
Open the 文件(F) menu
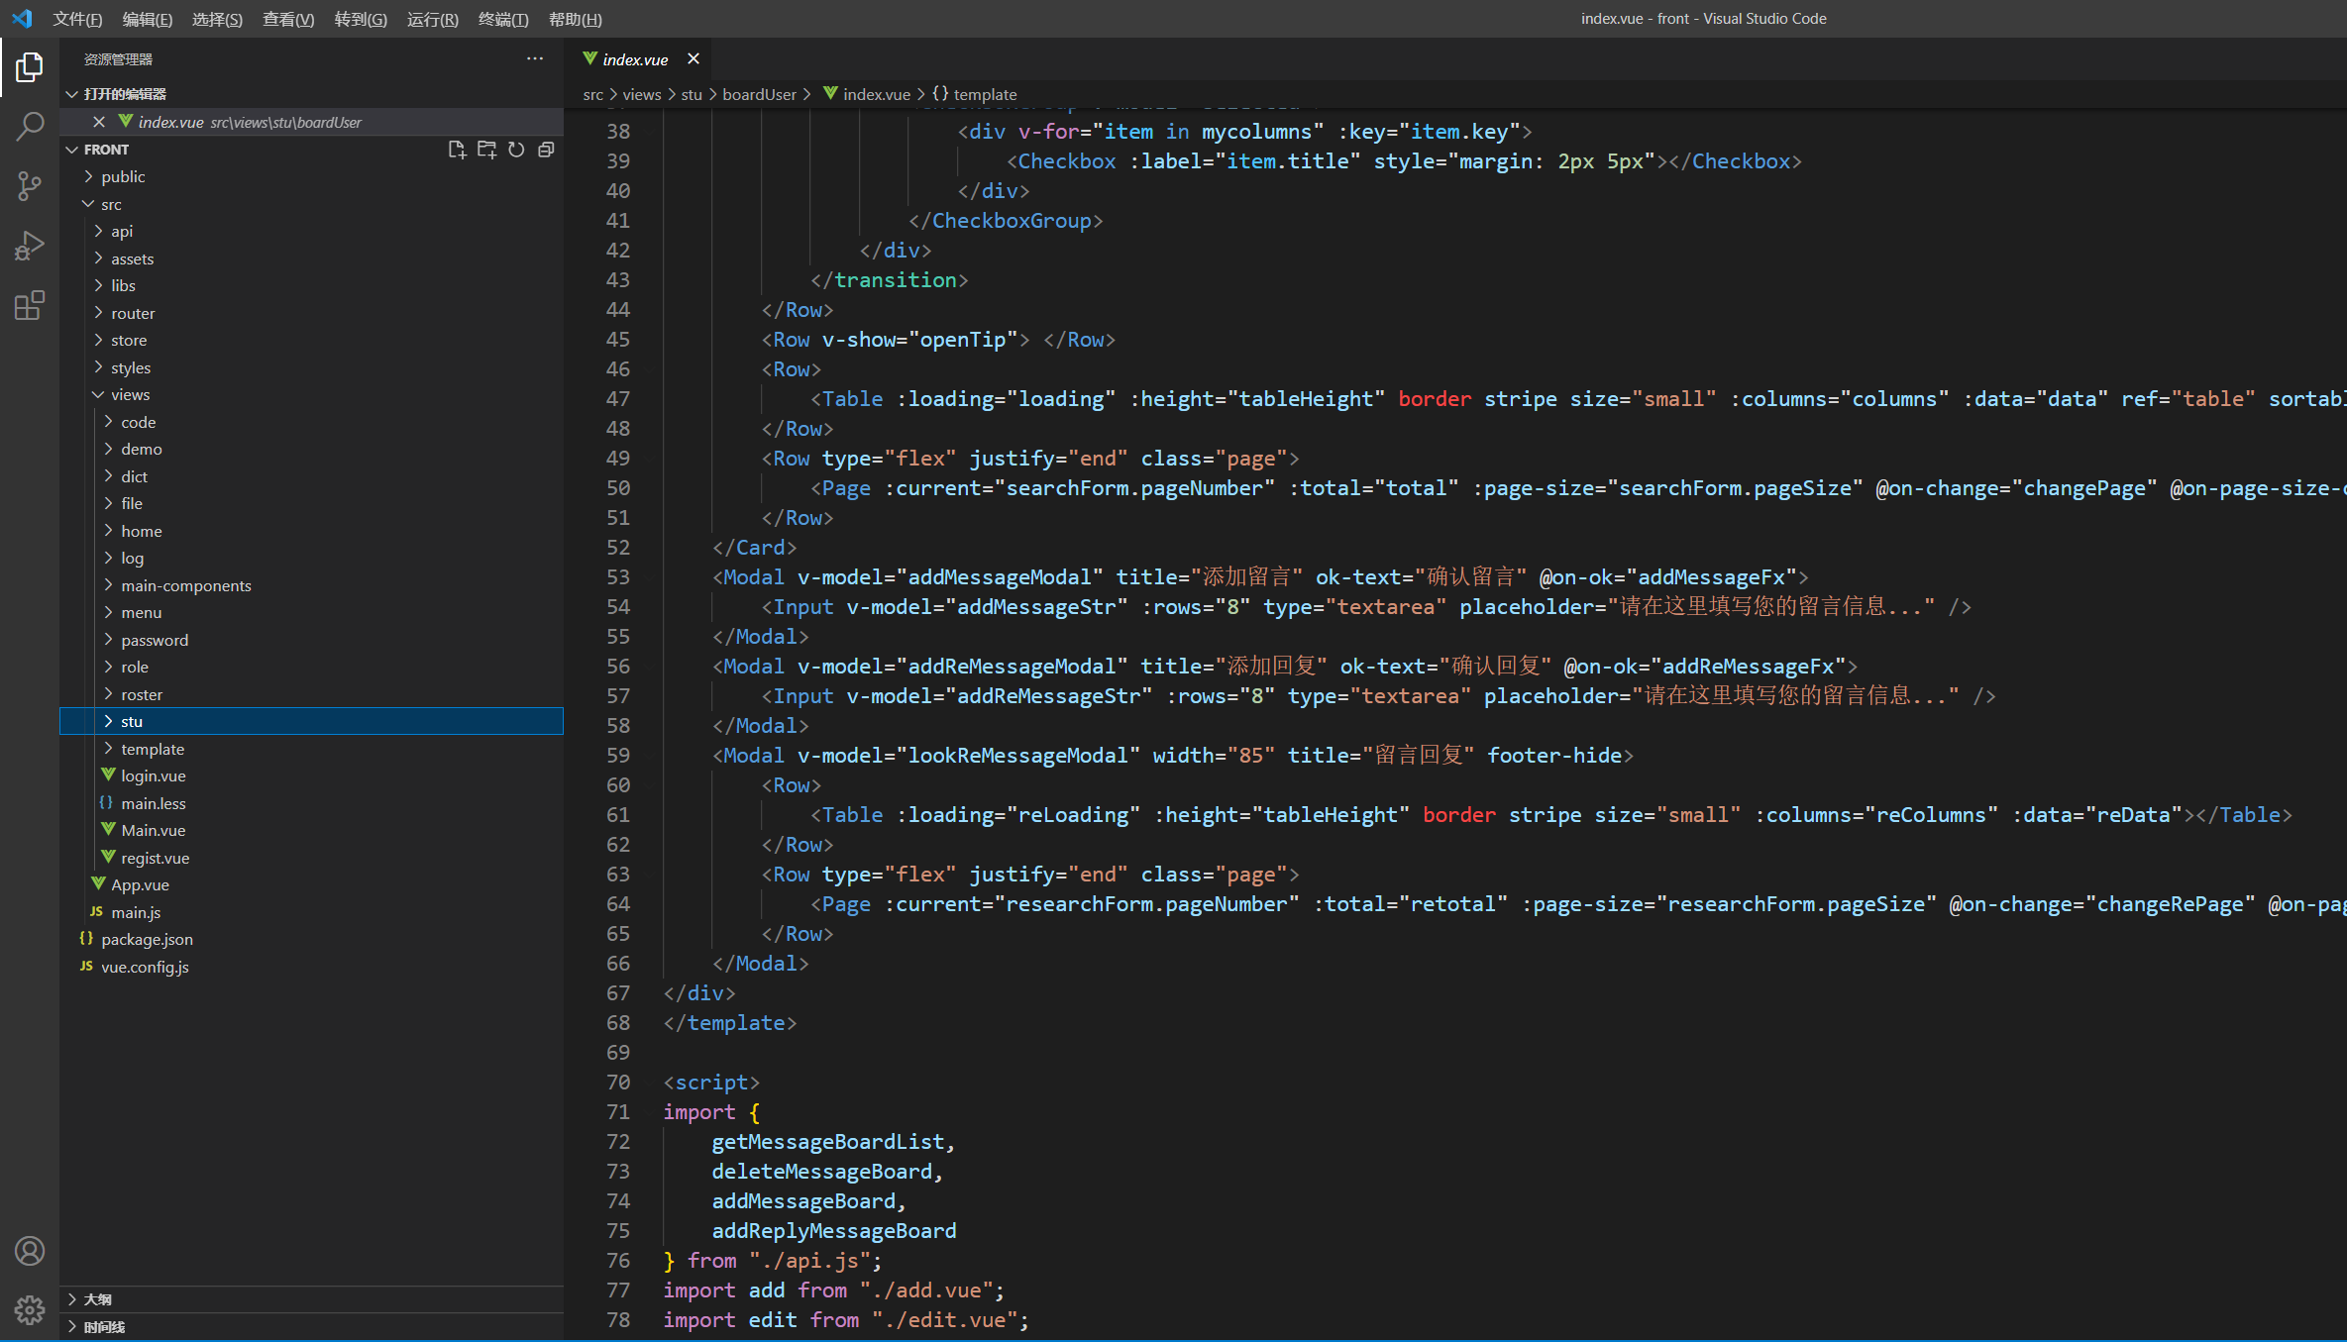coord(77,19)
